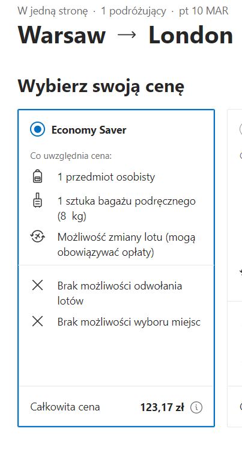Click the carry-on luggage icon

tap(37, 201)
